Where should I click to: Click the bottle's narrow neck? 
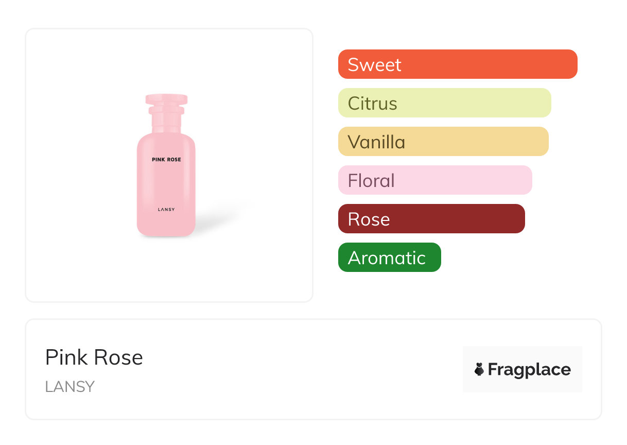(166, 123)
